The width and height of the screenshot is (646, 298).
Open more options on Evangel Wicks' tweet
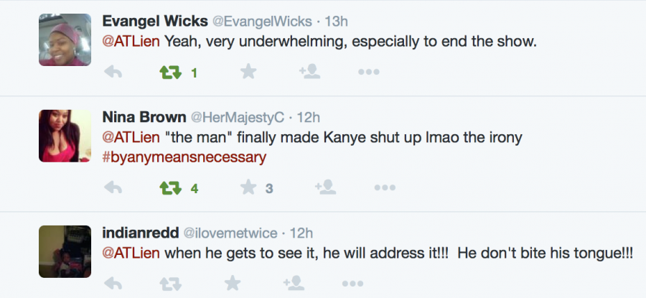(x=368, y=73)
